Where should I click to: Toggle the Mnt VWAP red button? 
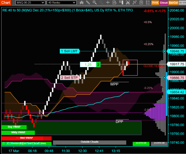tap(26, 138)
